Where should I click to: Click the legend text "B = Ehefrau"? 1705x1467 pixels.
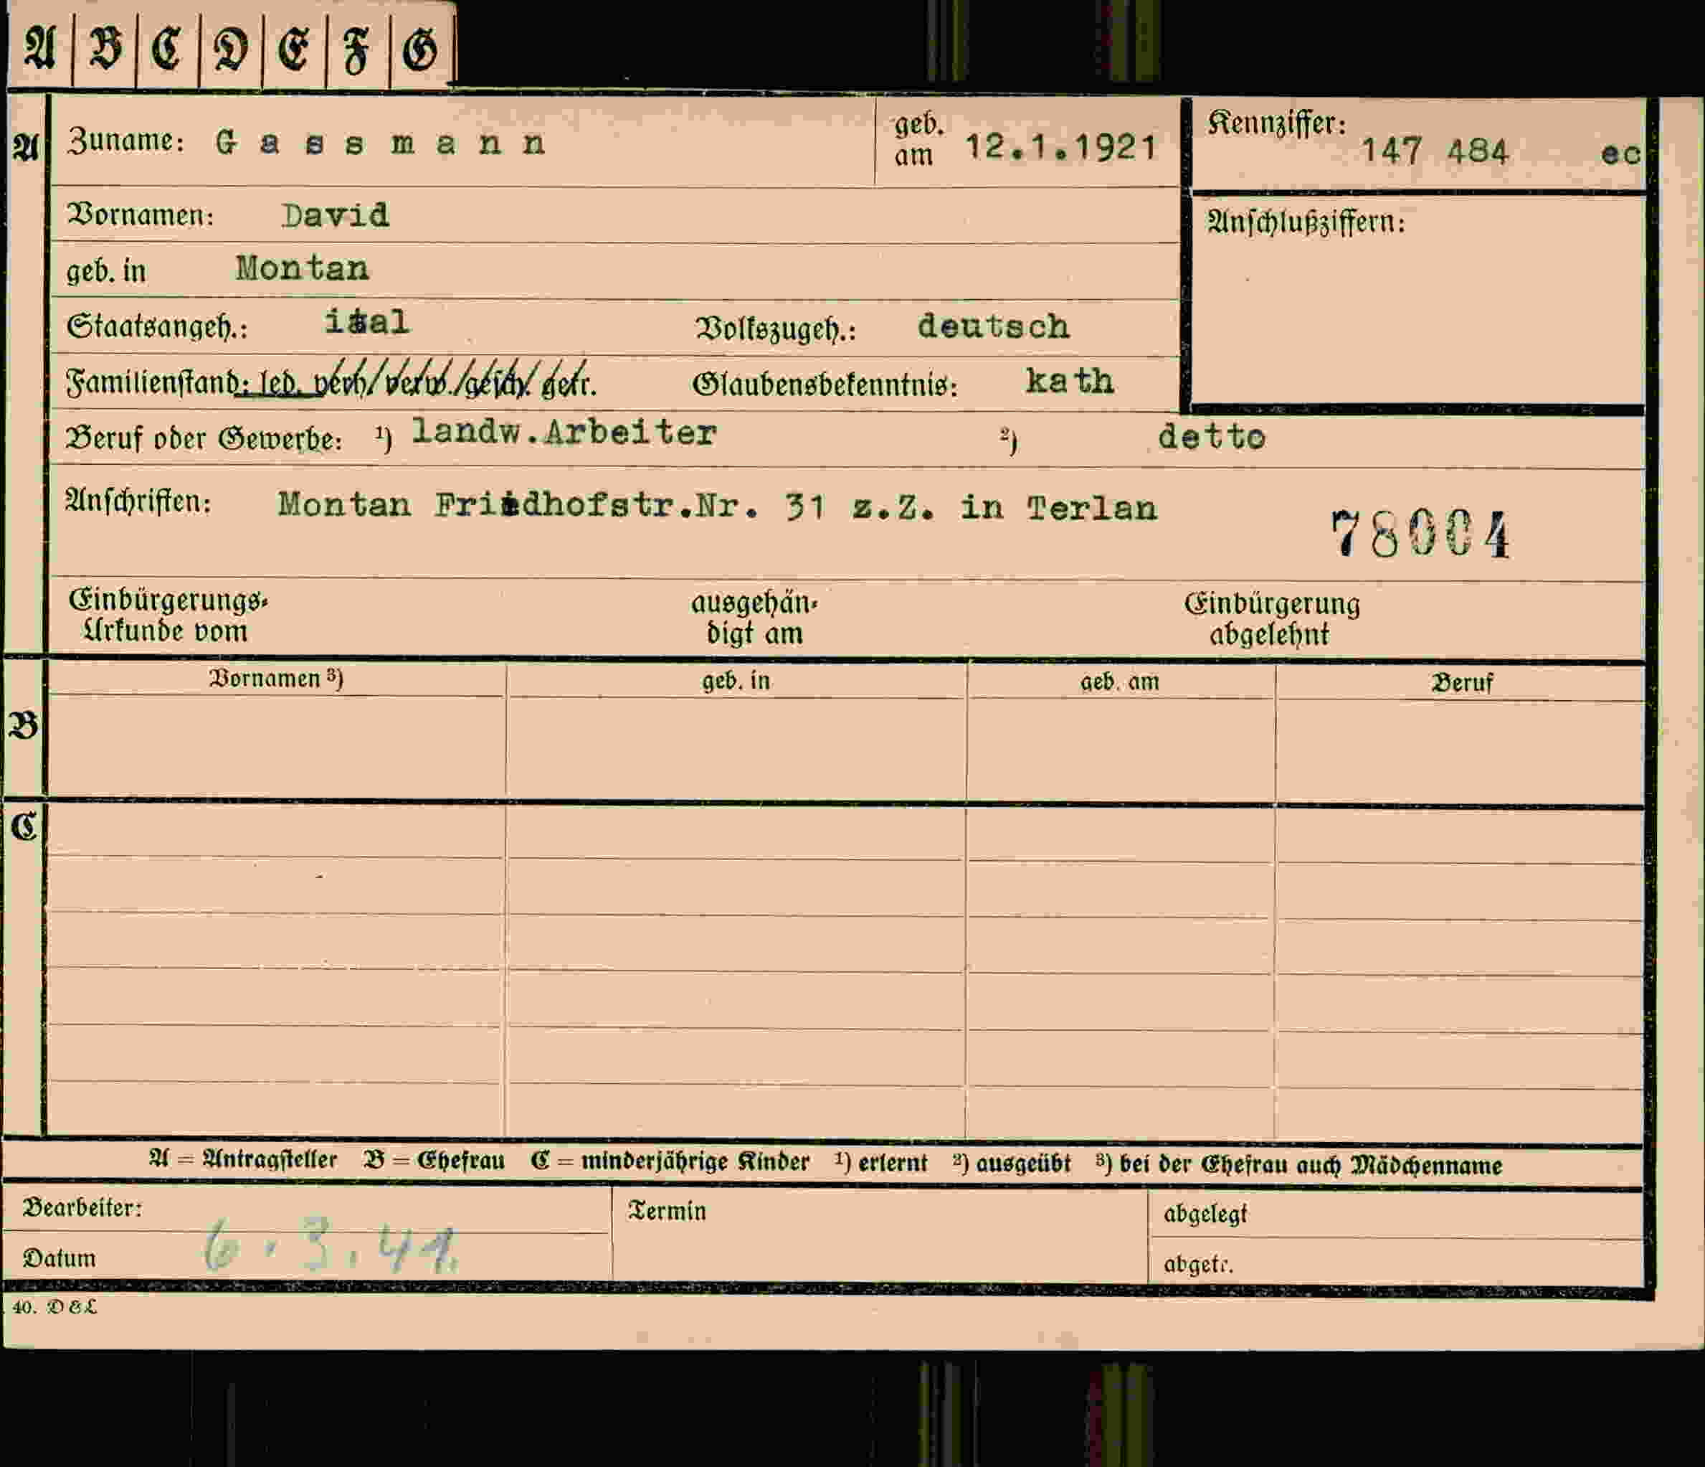[434, 1160]
